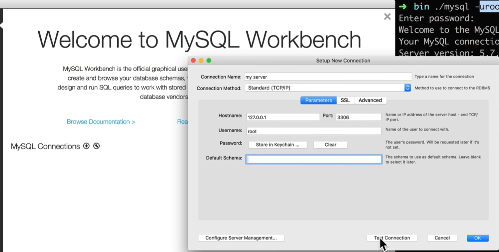Click Store in Keychain button
499x252 pixels.
click(x=278, y=145)
